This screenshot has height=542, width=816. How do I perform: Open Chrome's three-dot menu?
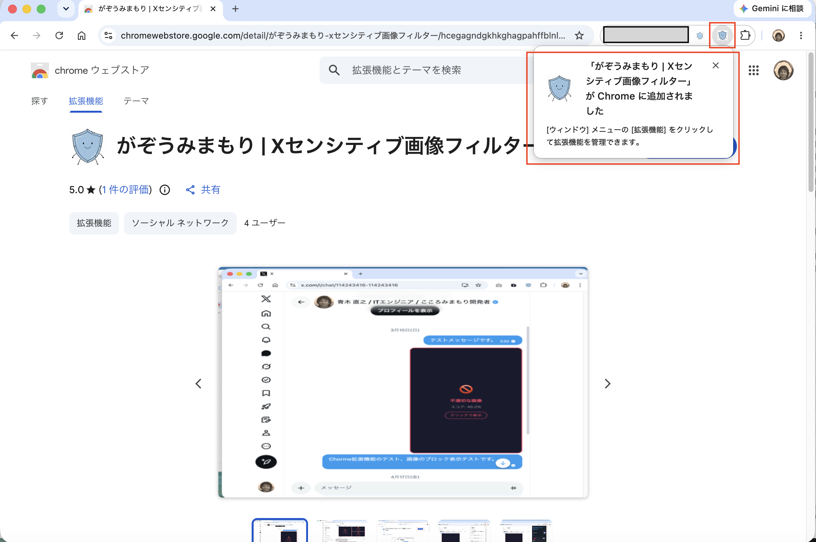click(x=801, y=35)
